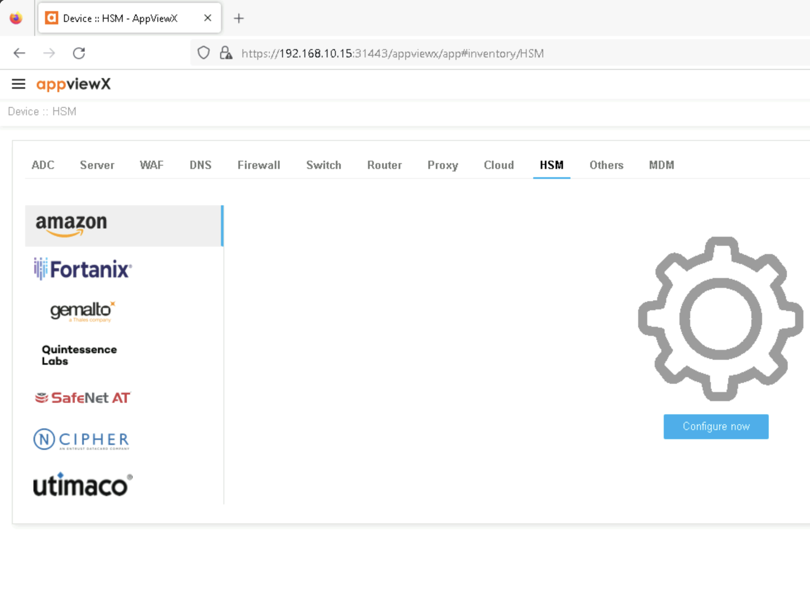Open the Firewall device tab
This screenshot has height=599, width=810.
259,165
